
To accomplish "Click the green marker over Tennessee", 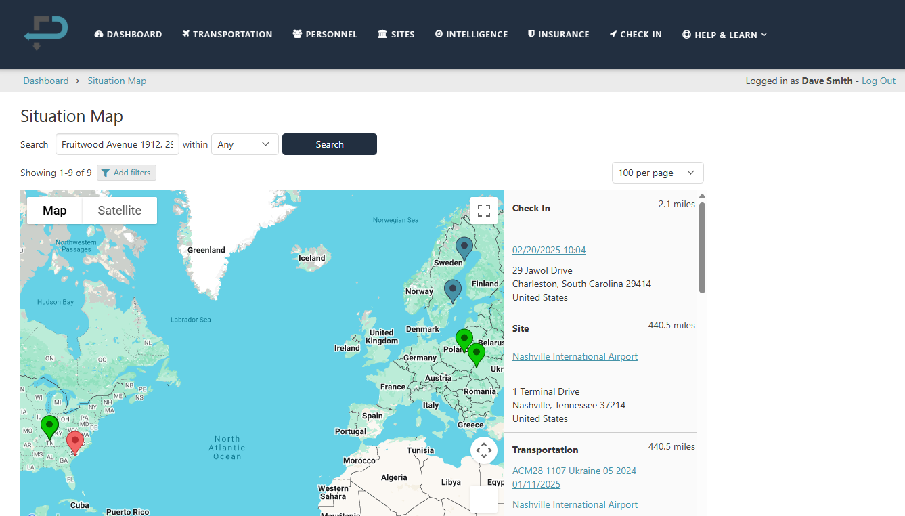I will coord(49,427).
